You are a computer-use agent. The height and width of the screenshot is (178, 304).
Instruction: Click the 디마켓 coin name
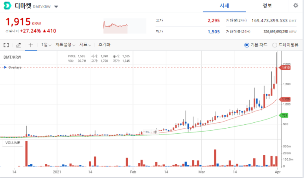23,5
